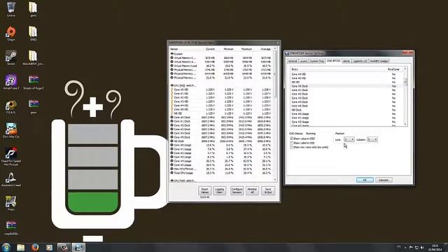Open the AmpliTube 3 desktop shortcut
448x252 pixels.
(11, 82)
